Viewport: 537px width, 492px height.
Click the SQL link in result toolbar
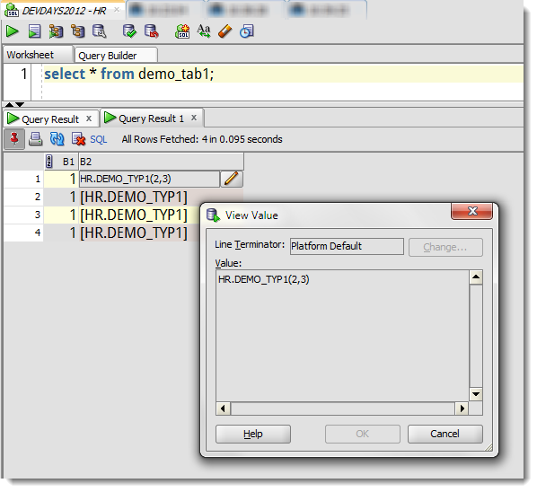[98, 139]
